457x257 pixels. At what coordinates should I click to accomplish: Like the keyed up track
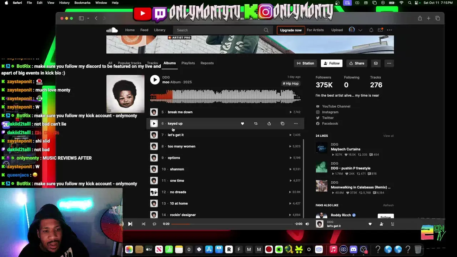coord(242,124)
